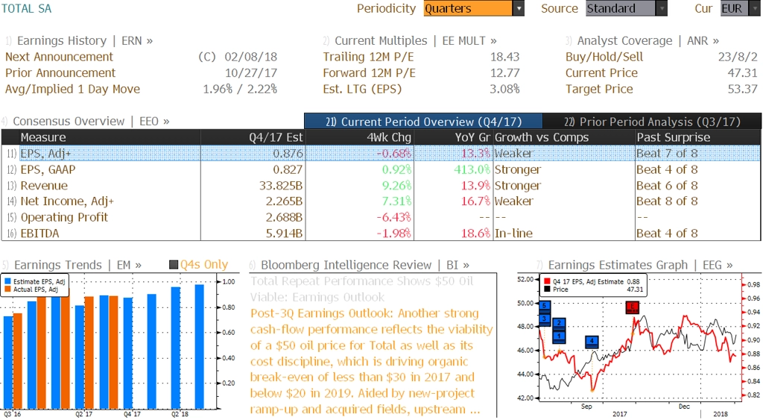Click the blue event marker 2 on graph
The width and height of the screenshot is (763, 420).
coord(559,324)
